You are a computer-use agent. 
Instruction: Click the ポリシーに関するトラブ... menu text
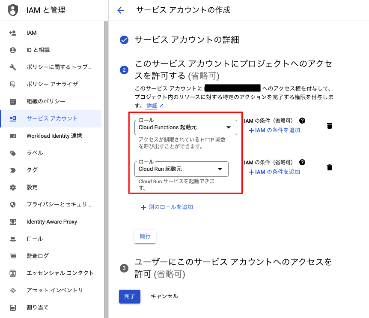(x=59, y=67)
